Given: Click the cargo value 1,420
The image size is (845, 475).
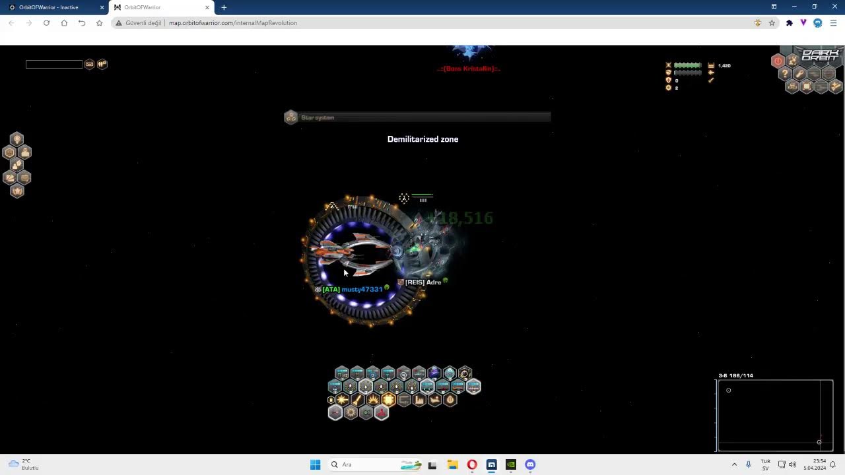Looking at the screenshot, I should pos(724,66).
